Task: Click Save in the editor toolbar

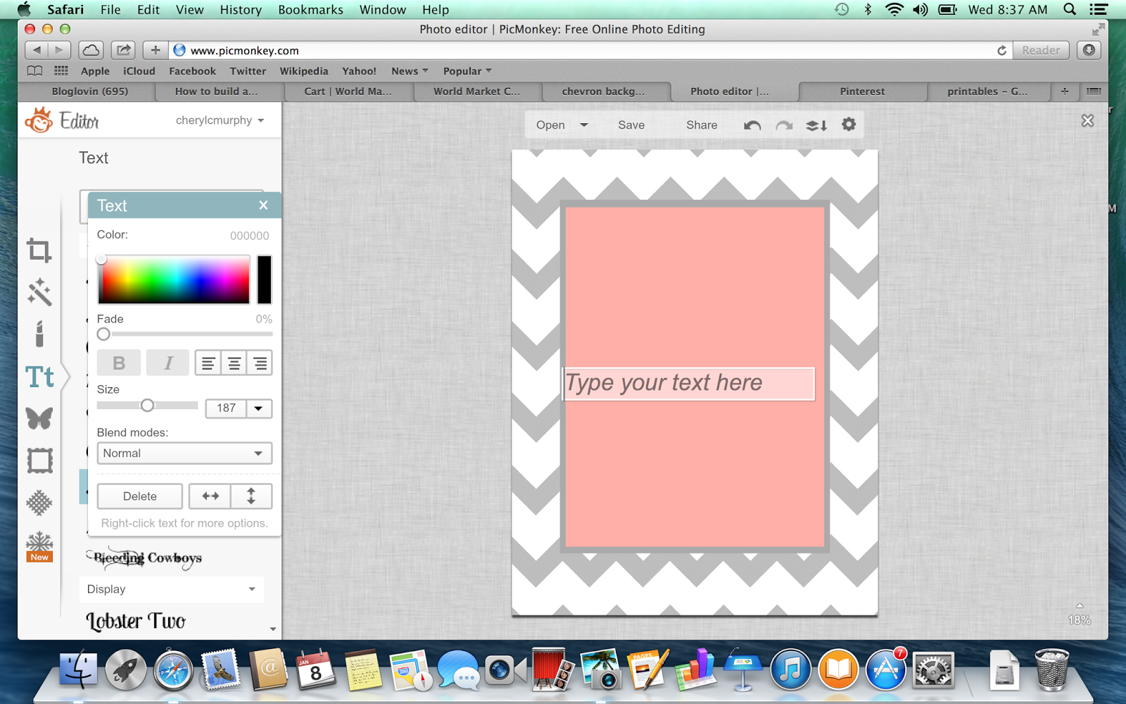Action: 631,125
